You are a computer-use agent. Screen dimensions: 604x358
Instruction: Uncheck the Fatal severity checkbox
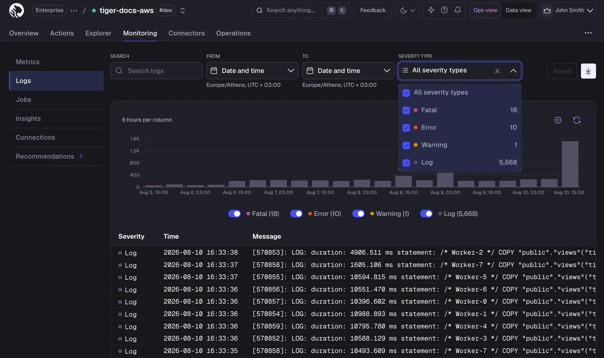click(406, 110)
